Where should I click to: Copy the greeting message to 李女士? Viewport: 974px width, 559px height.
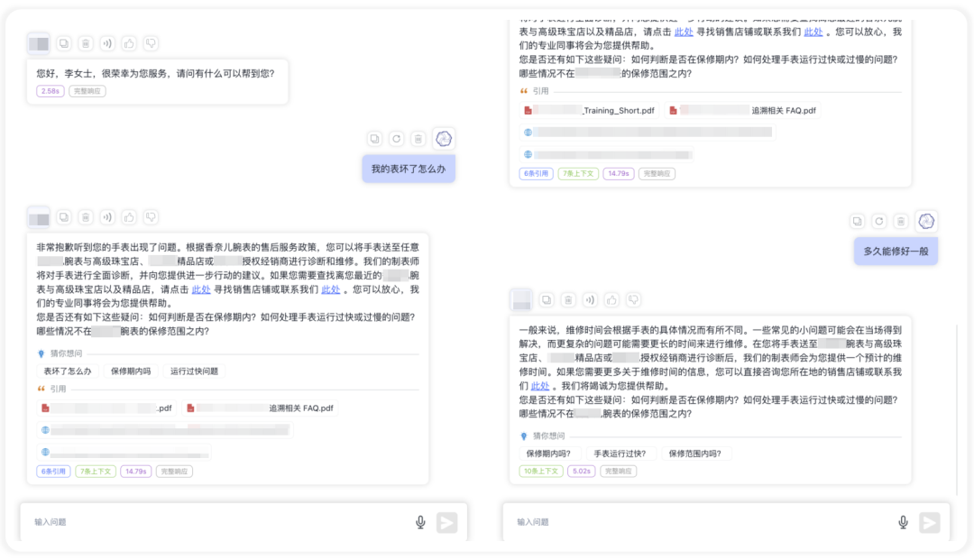pyautogui.click(x=64, y=43)
